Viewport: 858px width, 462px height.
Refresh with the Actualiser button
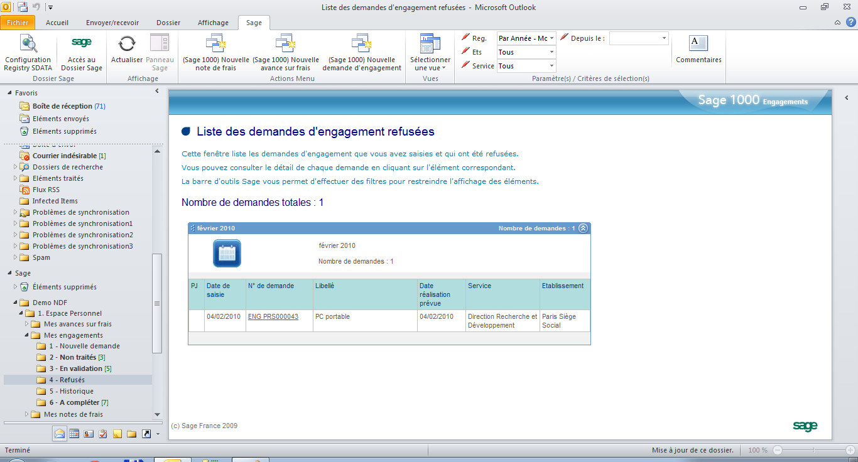(127, 49)
